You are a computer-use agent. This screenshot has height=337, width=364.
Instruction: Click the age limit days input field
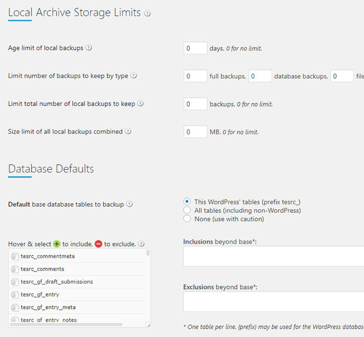point(196,48)
